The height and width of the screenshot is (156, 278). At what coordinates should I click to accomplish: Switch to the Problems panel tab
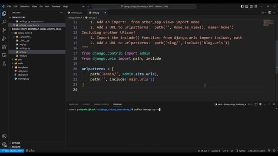(73, 104)
